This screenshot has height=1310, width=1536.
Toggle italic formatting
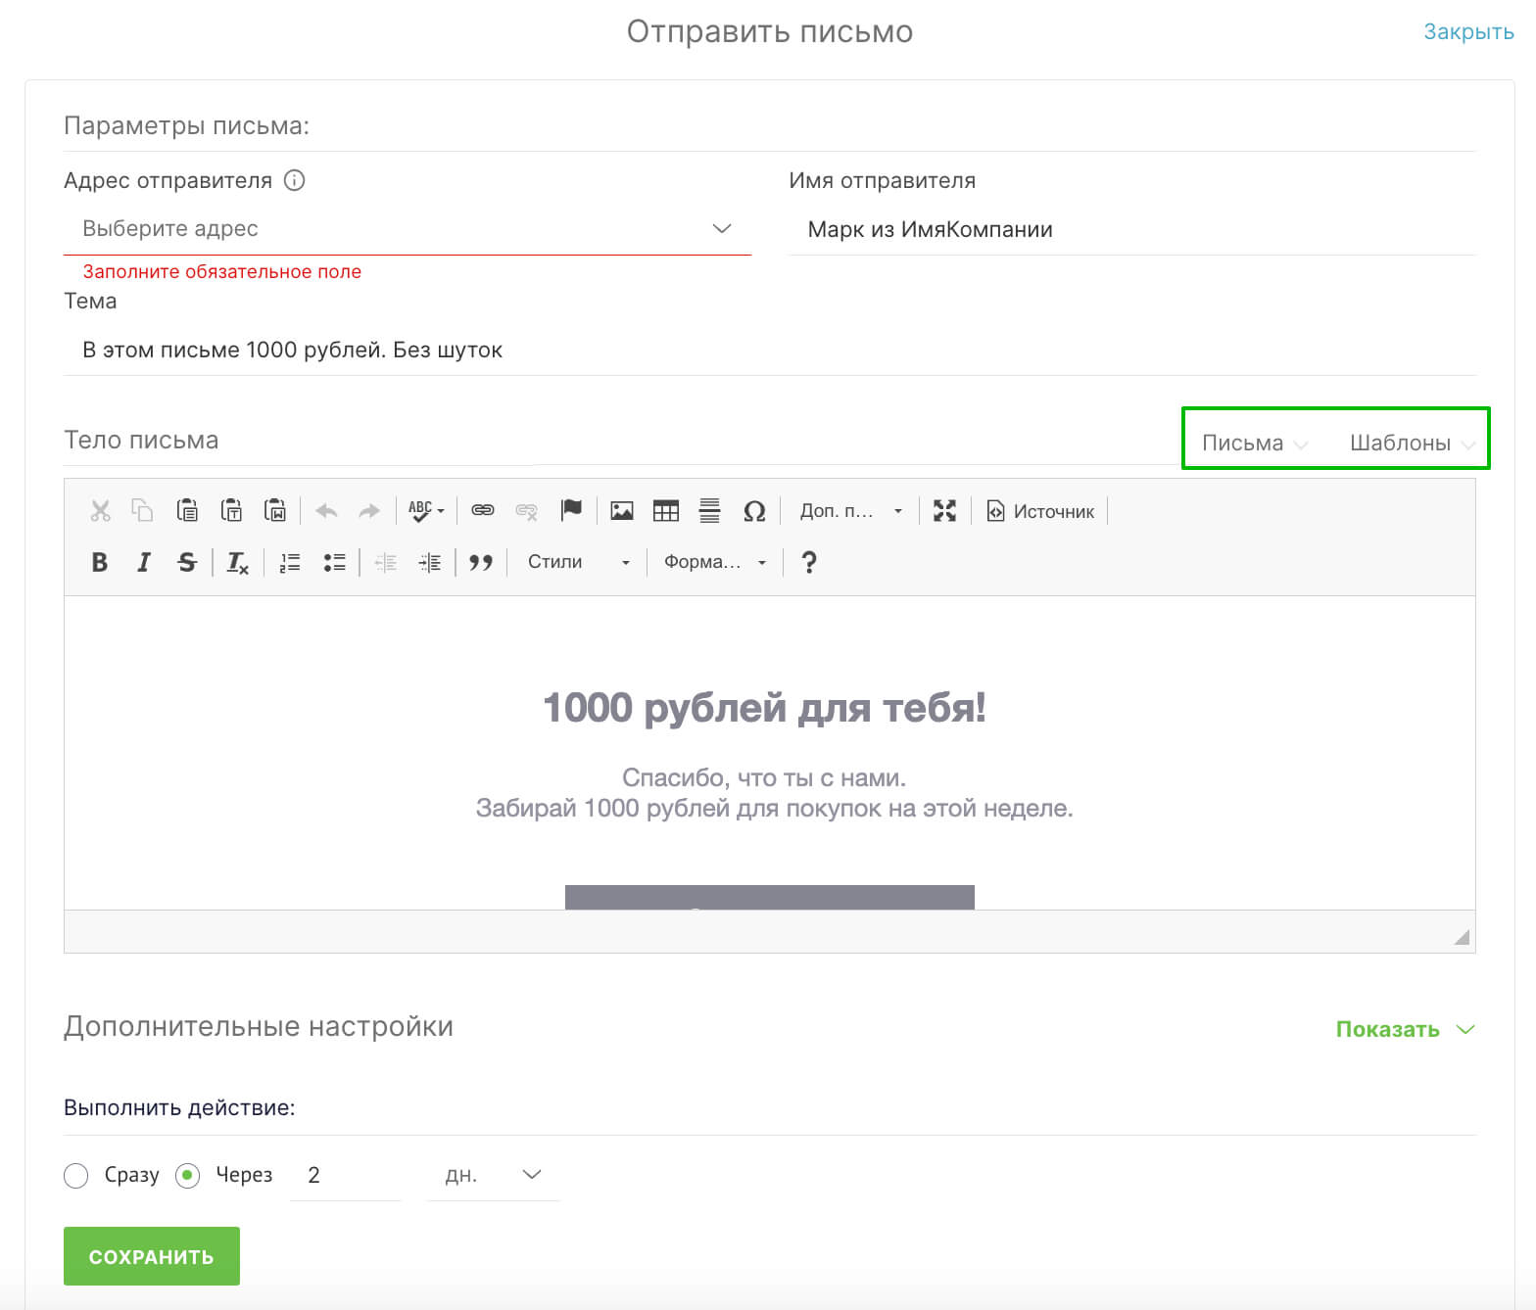(x=143, y=562)
